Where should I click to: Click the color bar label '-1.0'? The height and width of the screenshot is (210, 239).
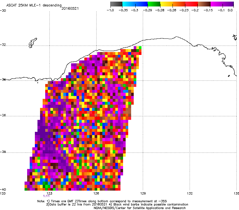(110, 10)
